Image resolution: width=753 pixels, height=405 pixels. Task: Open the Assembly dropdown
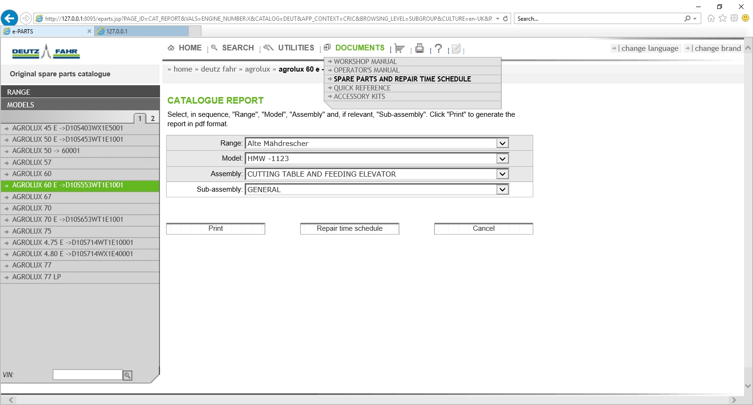[503, 174]
